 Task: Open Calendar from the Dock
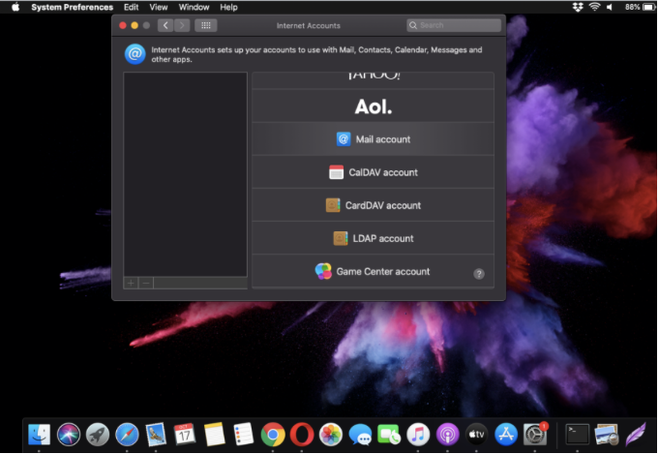[185, 435]
